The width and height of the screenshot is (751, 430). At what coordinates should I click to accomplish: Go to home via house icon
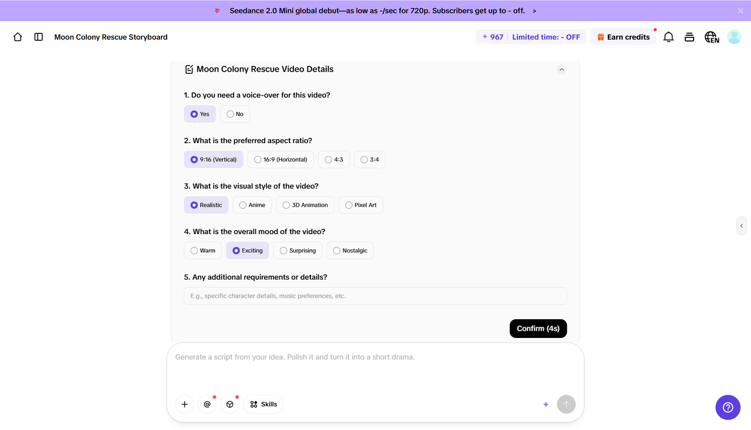[x=18, y=37]
